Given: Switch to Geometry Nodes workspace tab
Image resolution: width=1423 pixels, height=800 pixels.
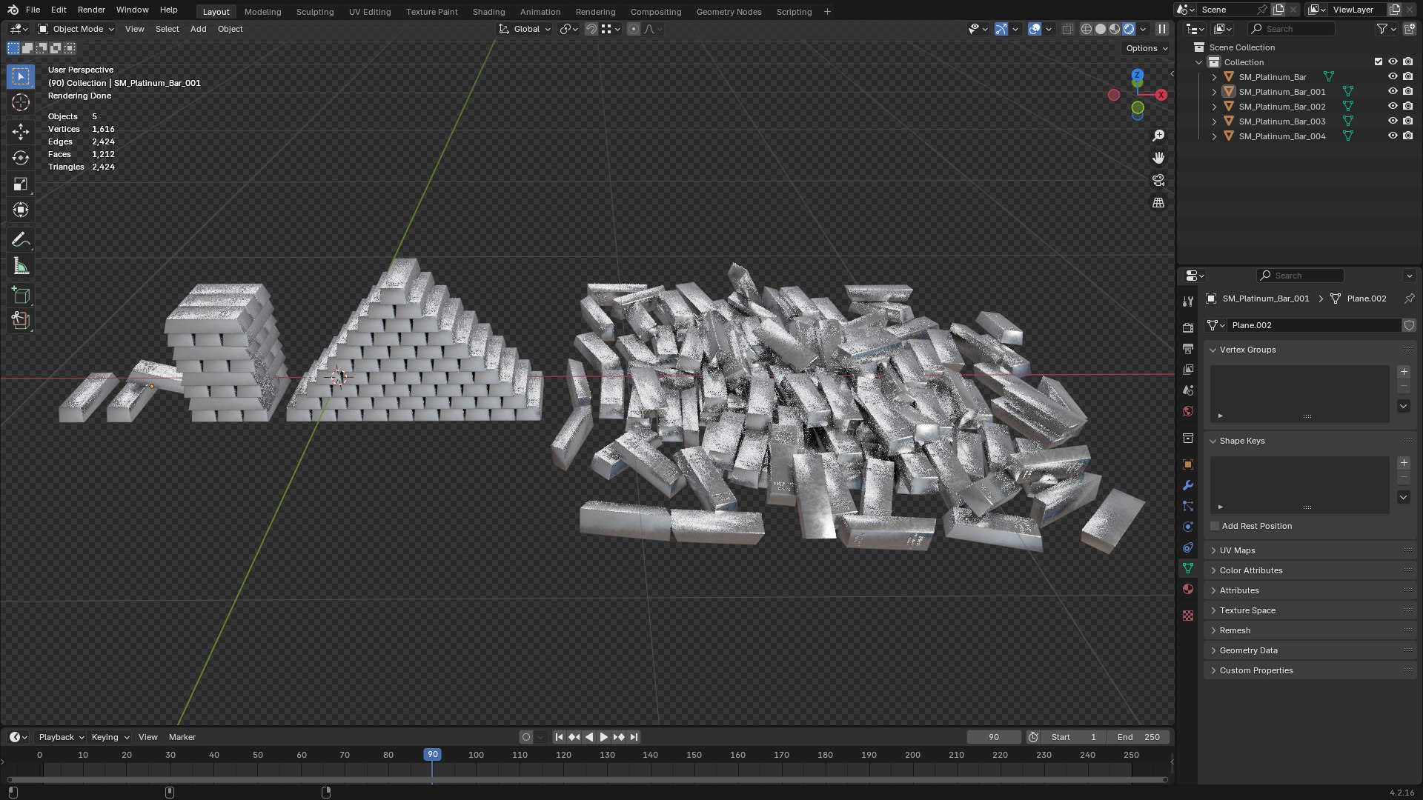Looking at the screenshot, I should coord(729,12).
